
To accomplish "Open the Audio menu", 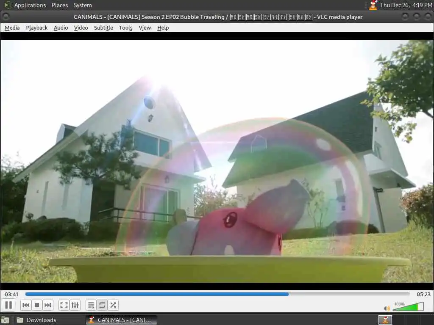I will (61, 28).
